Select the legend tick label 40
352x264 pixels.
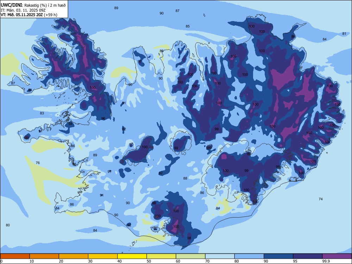120,261
